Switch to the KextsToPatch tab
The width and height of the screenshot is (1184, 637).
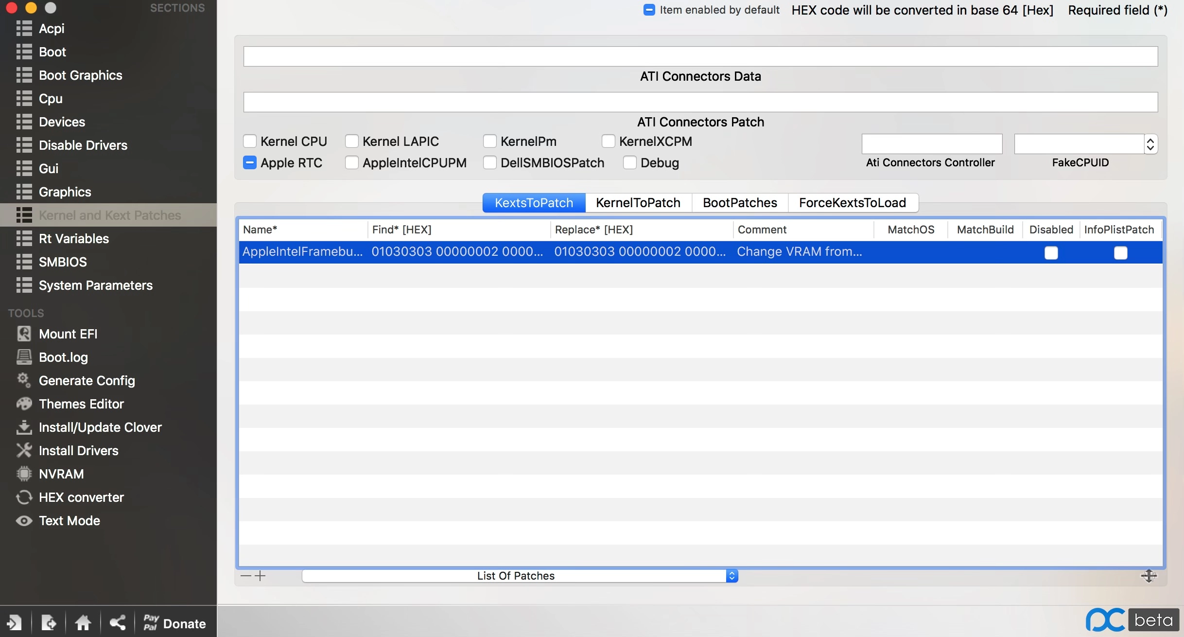(534, 203)
